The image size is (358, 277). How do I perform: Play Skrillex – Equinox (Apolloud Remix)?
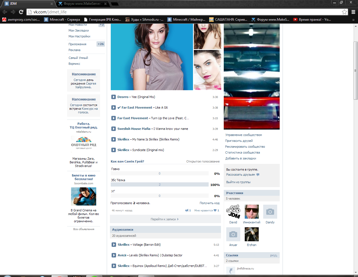pyautogui.click(x=114, y=266)
